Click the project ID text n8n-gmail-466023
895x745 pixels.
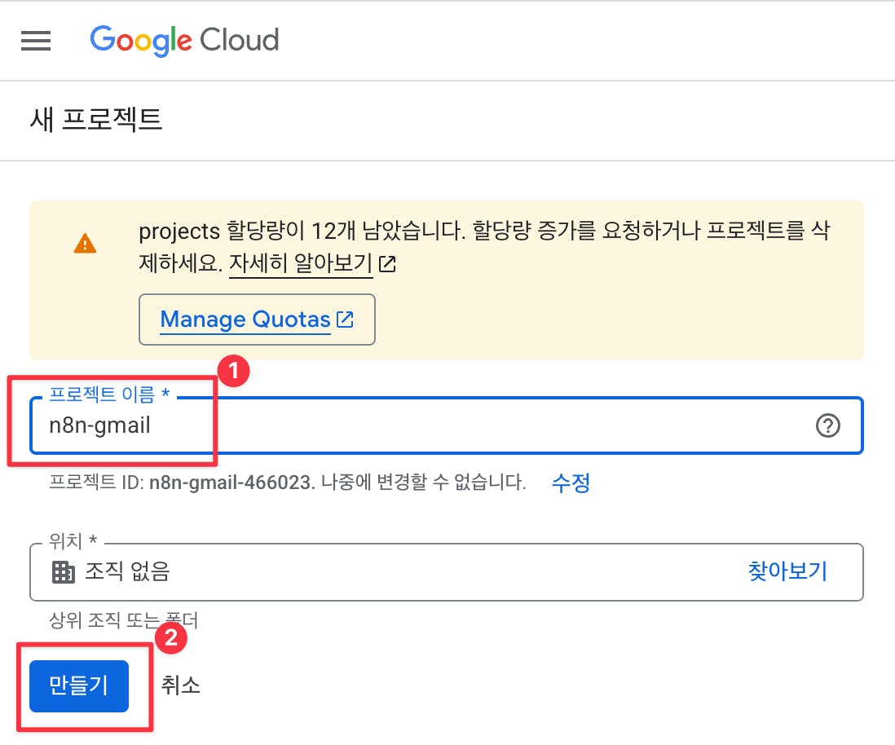point(229,483)
